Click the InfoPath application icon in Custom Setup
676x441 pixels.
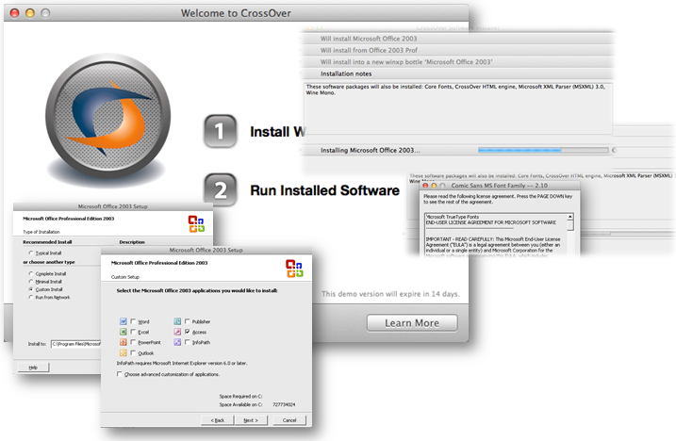pos(177,342)
